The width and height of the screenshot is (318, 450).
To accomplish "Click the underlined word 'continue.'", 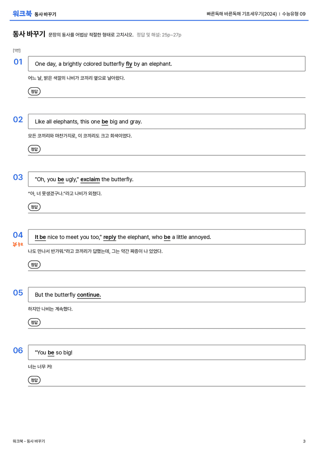I will [89, 295].
